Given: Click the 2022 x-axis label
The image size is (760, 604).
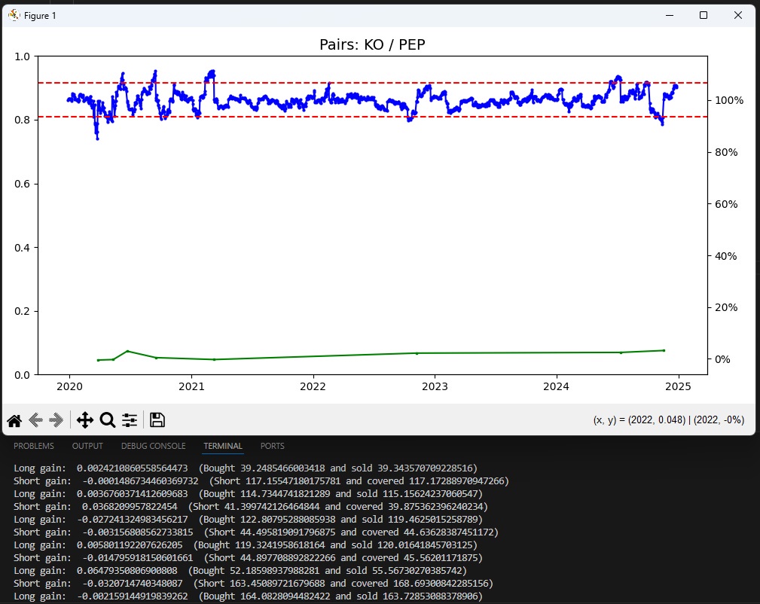Looking at the screenshot, I should [313, 386].
